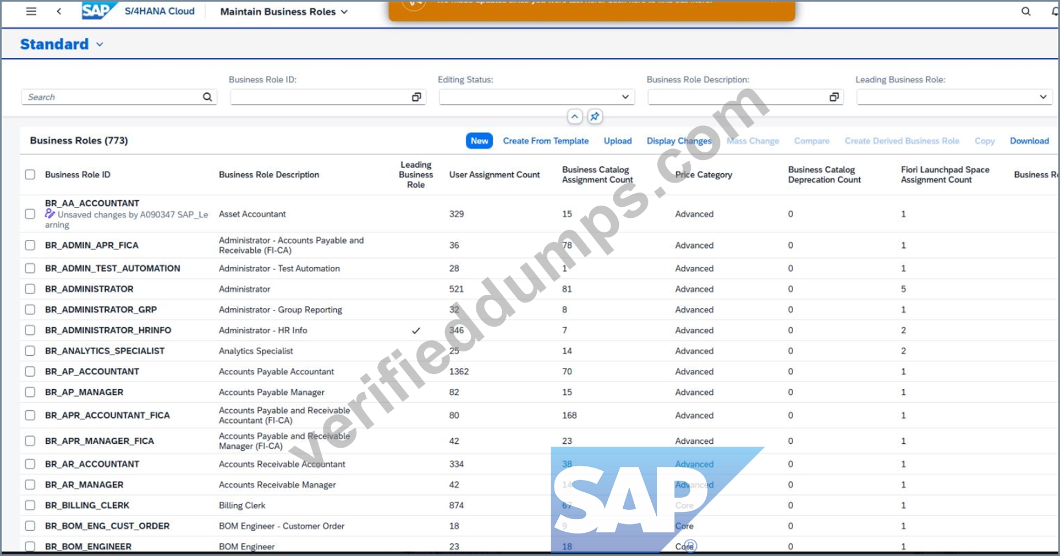Select the BR_ADMINISTRATOR row checkbox
Image resolution: width=1060 pixels, height=556 pixels.
30,289
